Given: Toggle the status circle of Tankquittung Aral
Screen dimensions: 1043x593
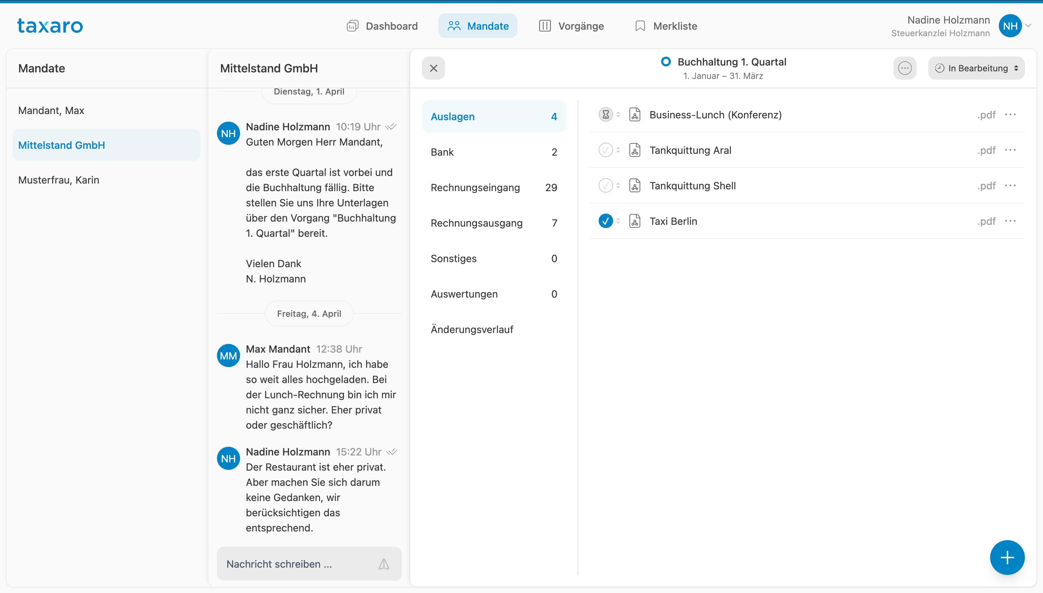Looking at the screenshot, I should pos(606,150).
